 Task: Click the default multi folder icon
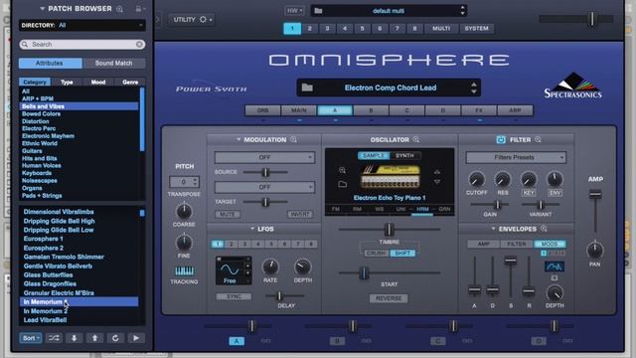coord(318,11)
